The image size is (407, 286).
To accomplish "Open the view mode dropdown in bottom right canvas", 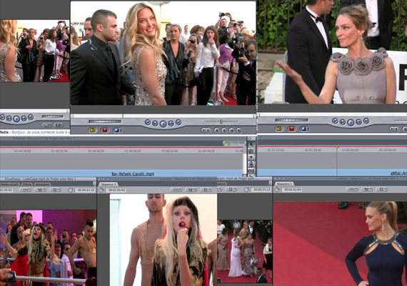I will coord(367,189).
